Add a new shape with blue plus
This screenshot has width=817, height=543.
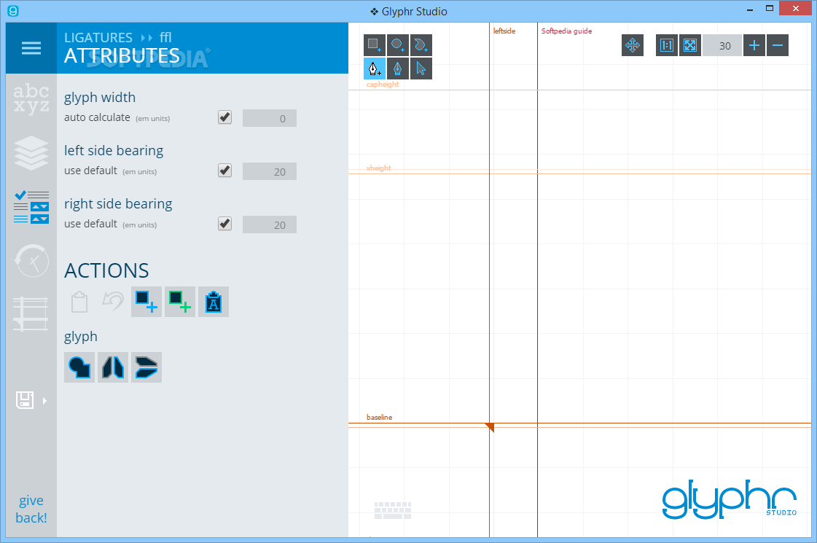(x=146, y=302)
